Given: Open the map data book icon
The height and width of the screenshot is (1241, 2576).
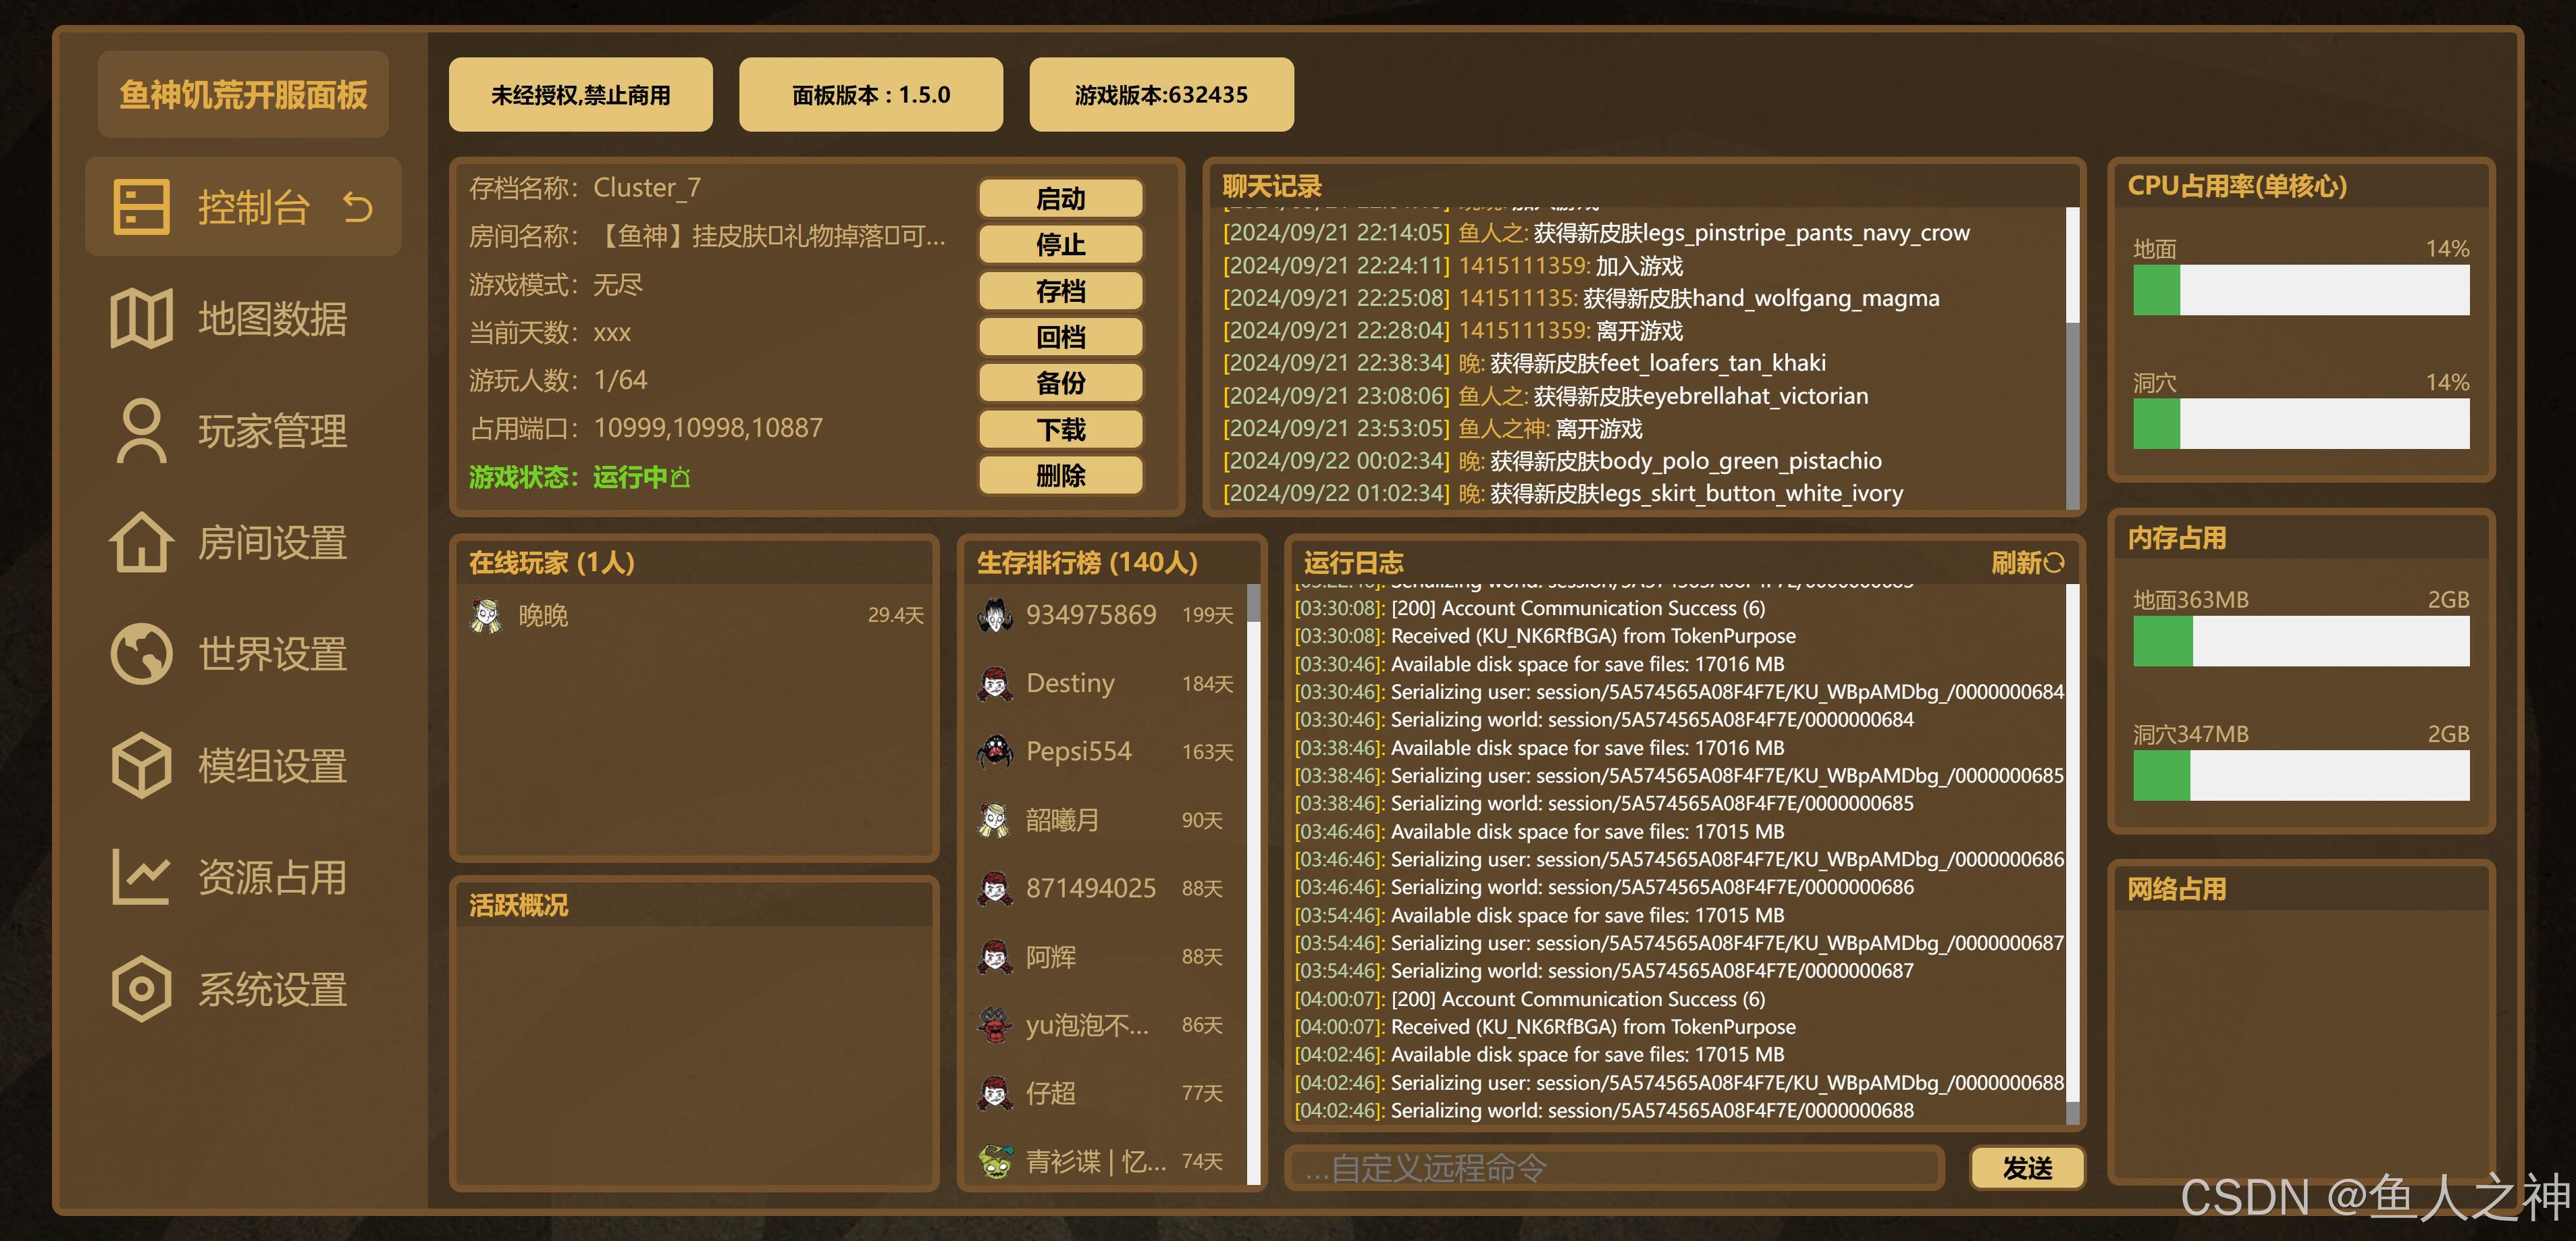Looking at the screenshot, I should pyautogui.click(x=141, y=319).
